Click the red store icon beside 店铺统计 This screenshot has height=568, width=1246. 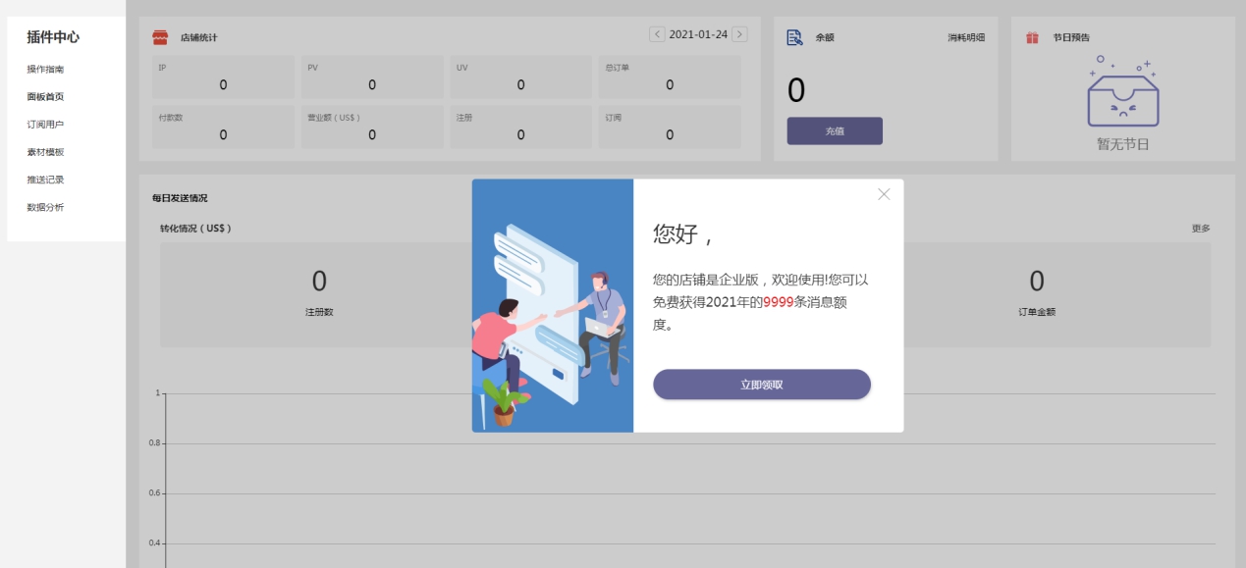coord(160,37)
